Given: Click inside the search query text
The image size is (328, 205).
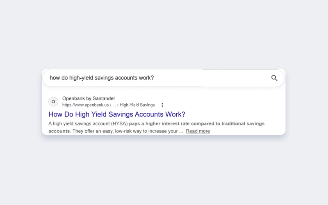Looking at the screenshot, I should point(102,78).
